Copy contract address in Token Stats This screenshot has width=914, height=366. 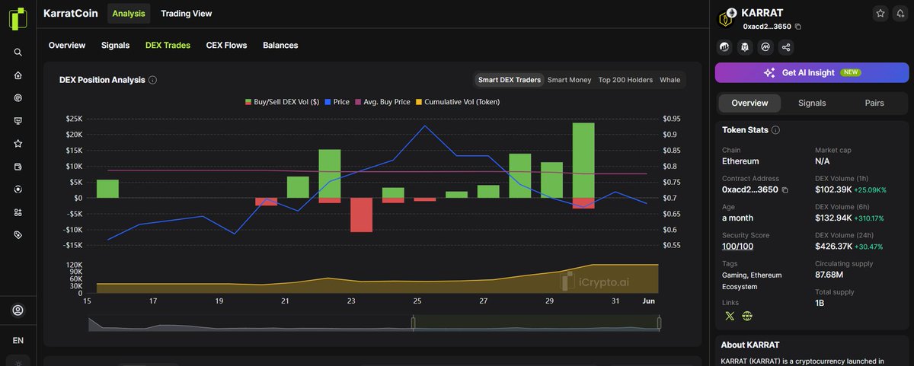pos(785,189)
